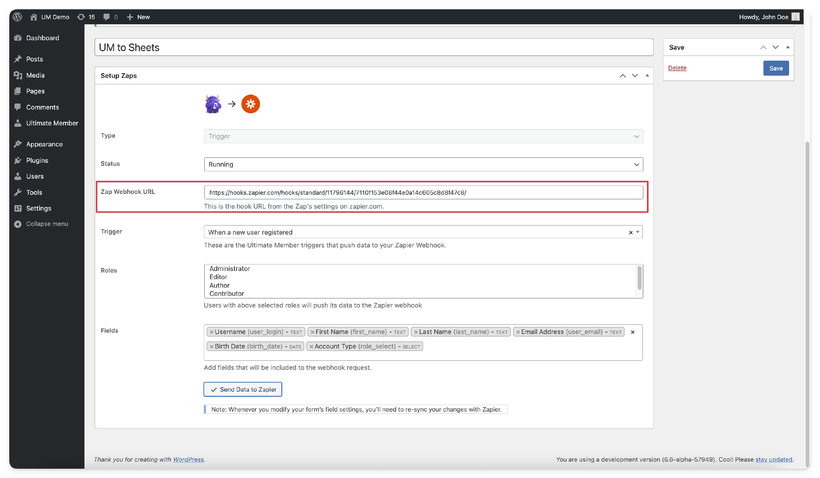Click the Pages icon in sidebar

click(18, 91)
